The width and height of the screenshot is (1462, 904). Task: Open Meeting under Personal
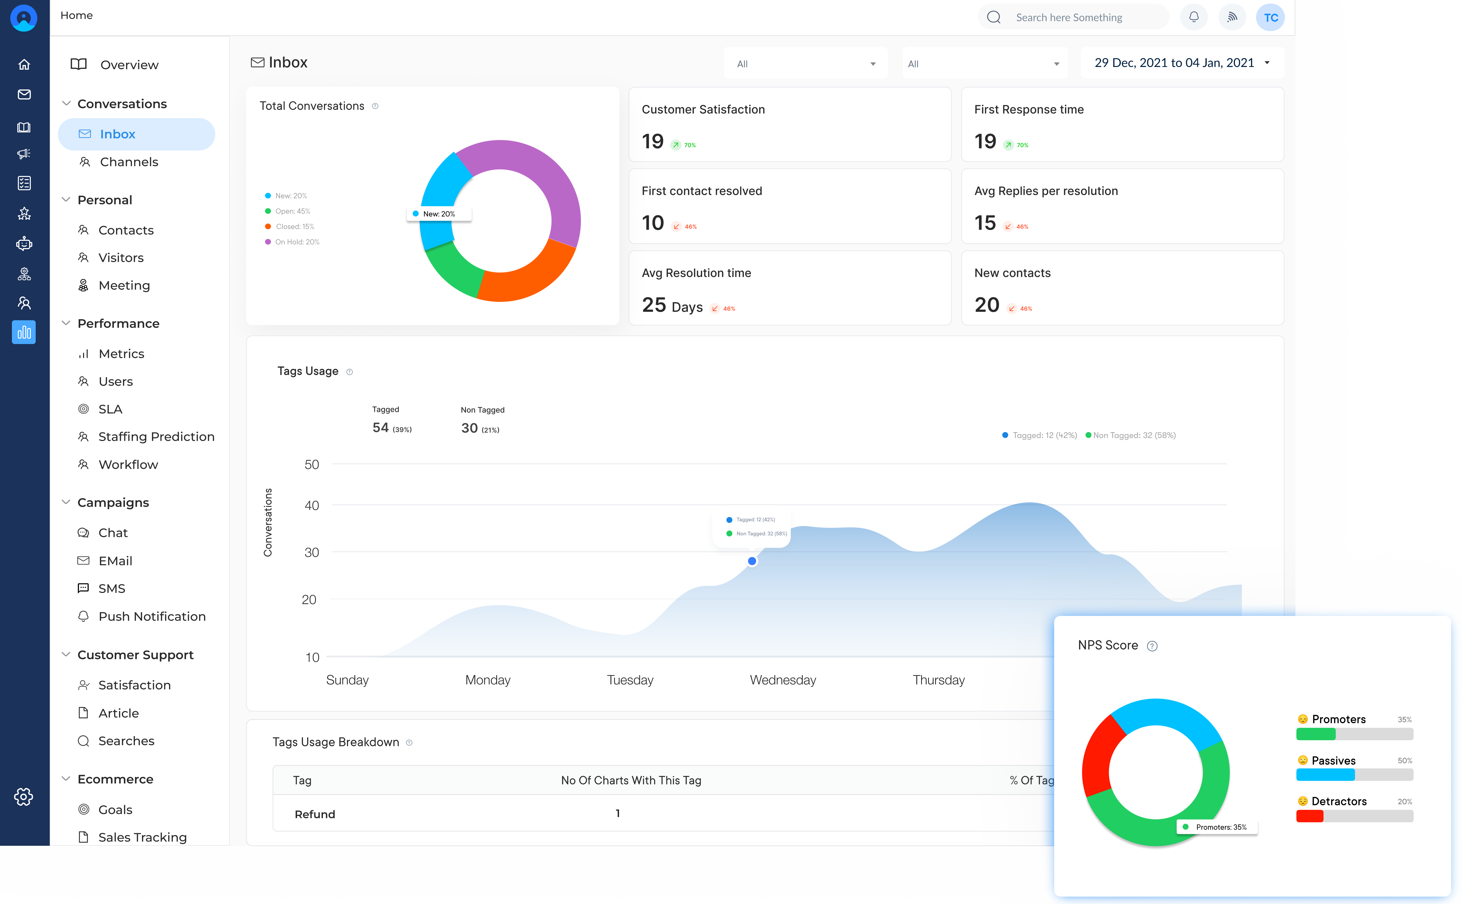(124, 286)
